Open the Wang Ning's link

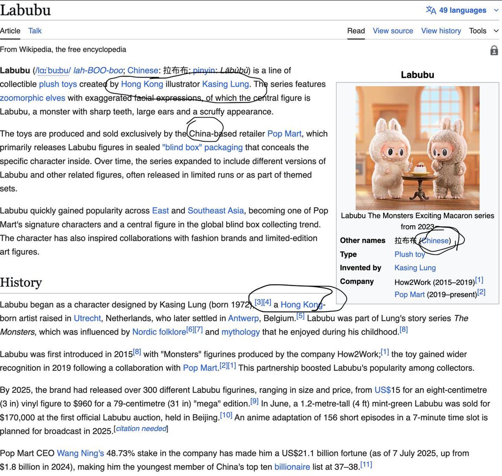(x=80, y=453)
